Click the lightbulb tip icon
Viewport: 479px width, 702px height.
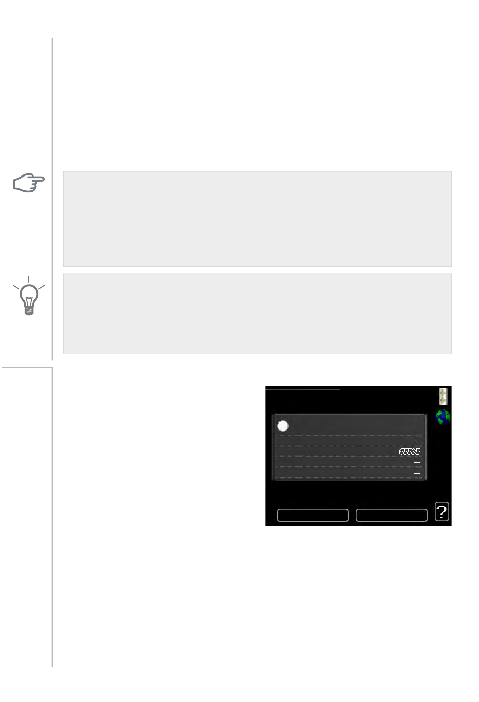[x=29, y=297]
